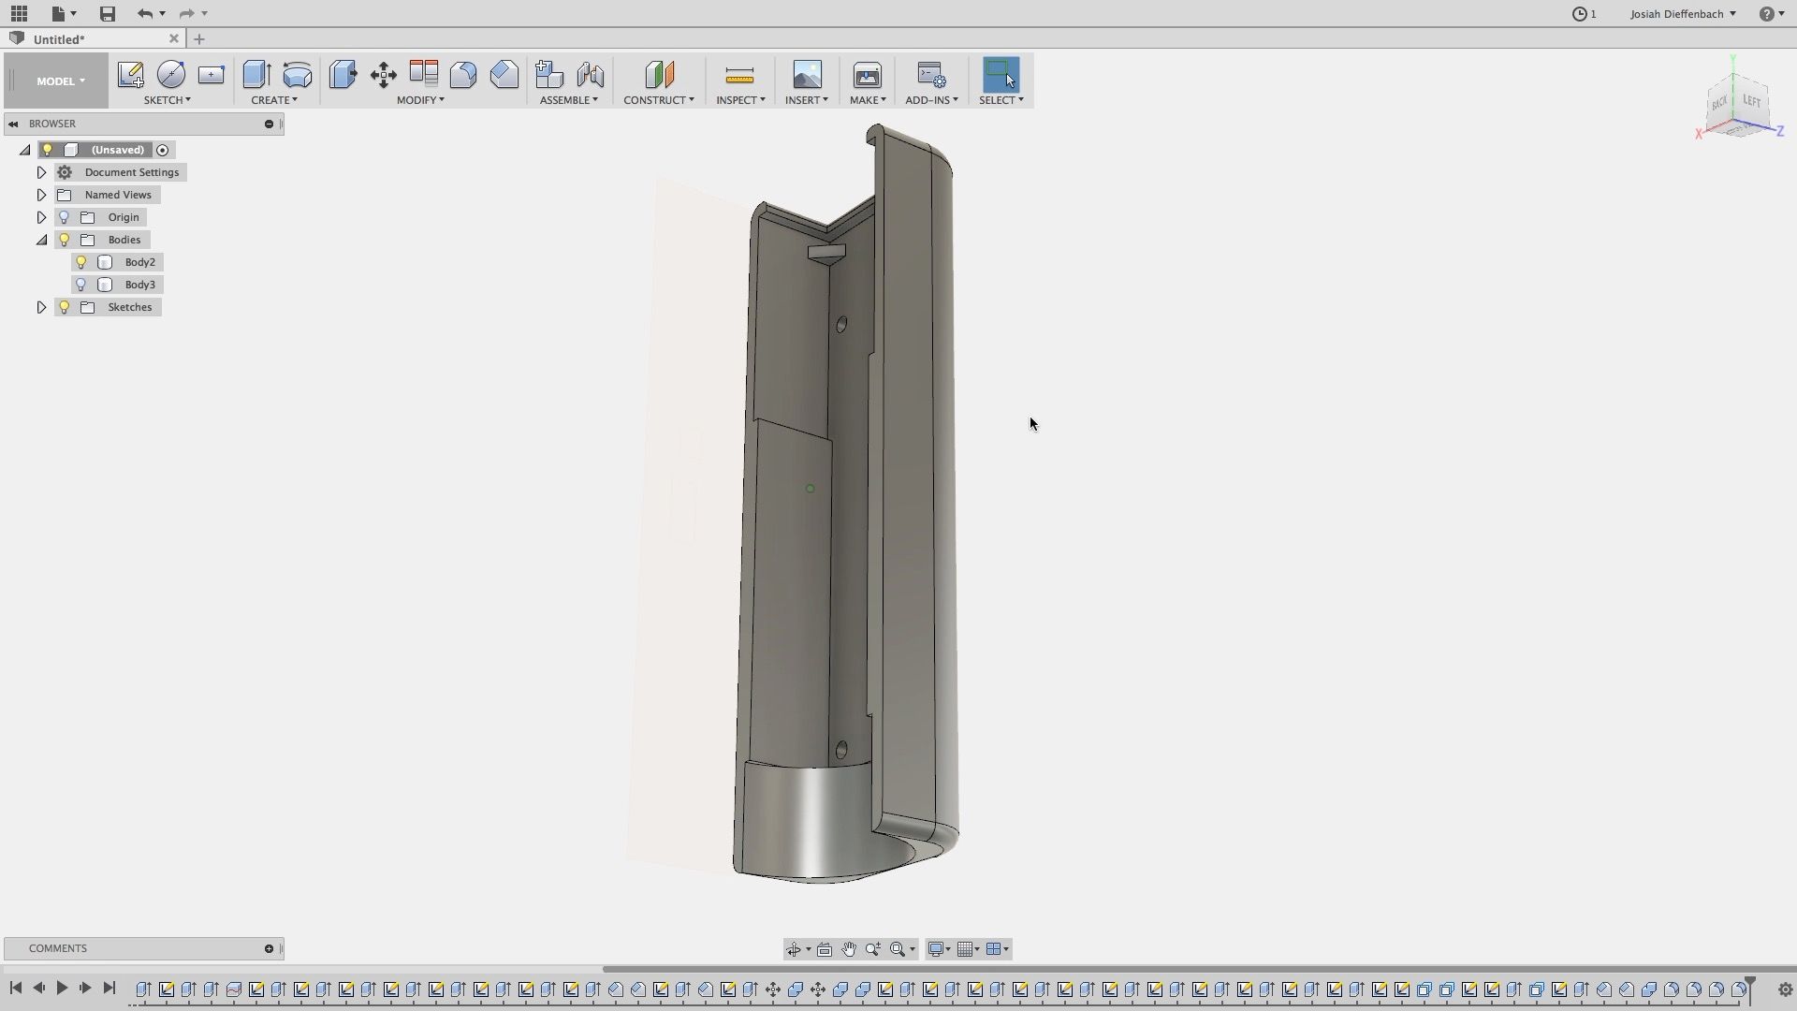1797x1011 pixels.
Task: Click the Measure ruler icon
Action: pos(739,75)
